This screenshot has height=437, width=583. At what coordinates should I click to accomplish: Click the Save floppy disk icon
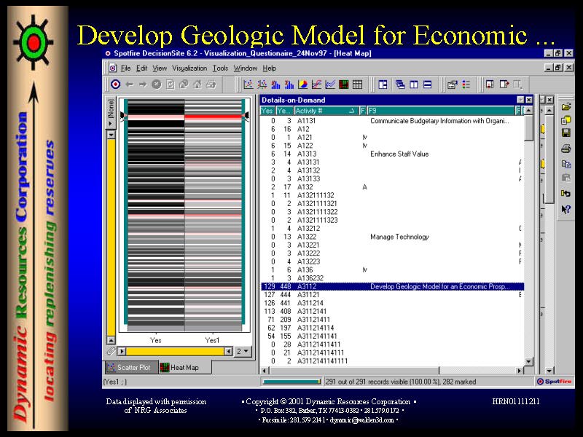pyautogui.click(x=566, y=133)
